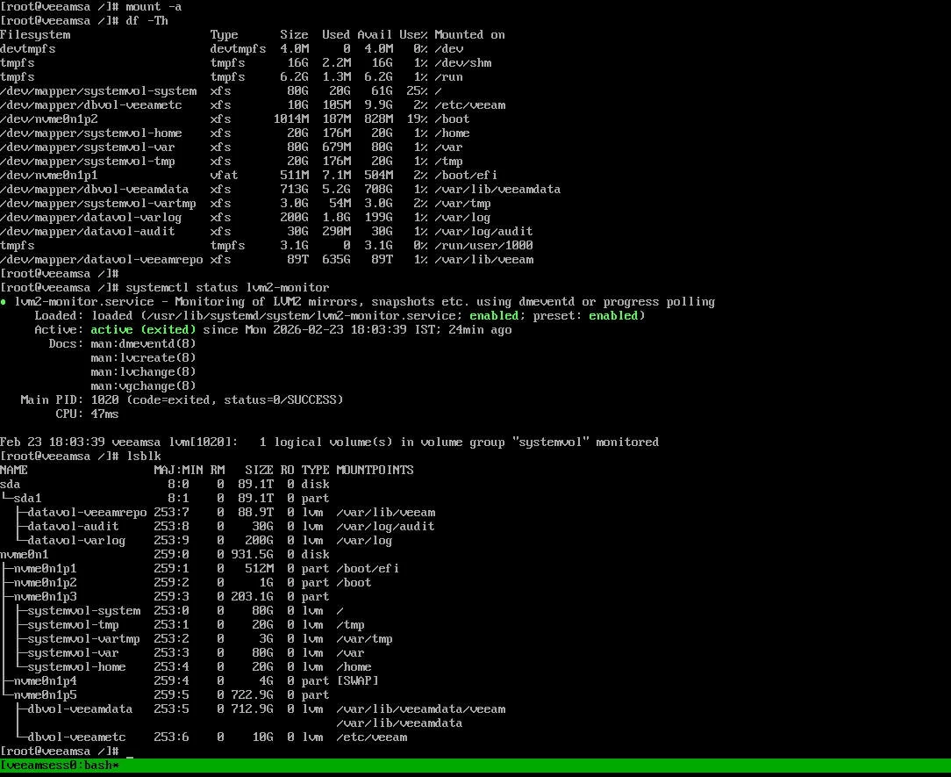The image size is (951, 777).
Task: Select "/dev/mapper/systemvol-system" in df output
Action: pyautogui.click(x=98, y=91)
